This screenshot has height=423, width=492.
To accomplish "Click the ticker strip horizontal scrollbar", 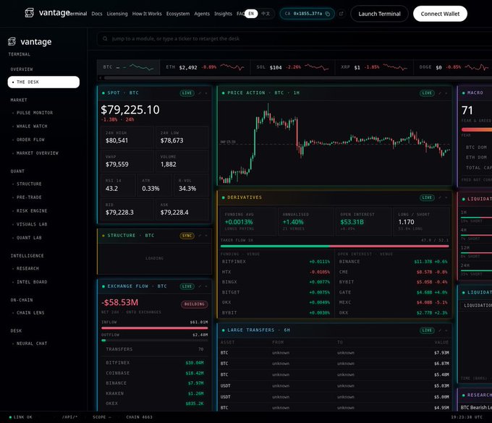I will point(298,78).
